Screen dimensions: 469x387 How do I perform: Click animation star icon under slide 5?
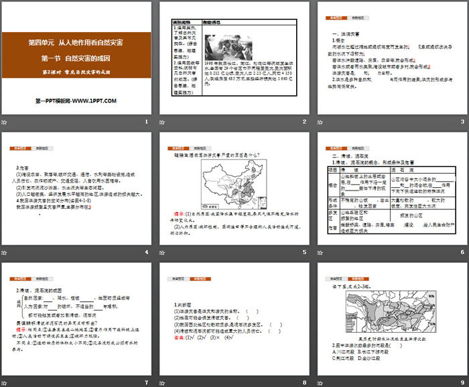162,253
